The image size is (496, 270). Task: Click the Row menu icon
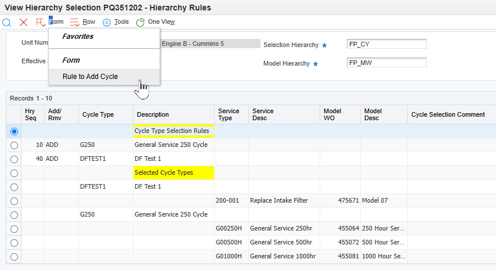coord(74,22)
